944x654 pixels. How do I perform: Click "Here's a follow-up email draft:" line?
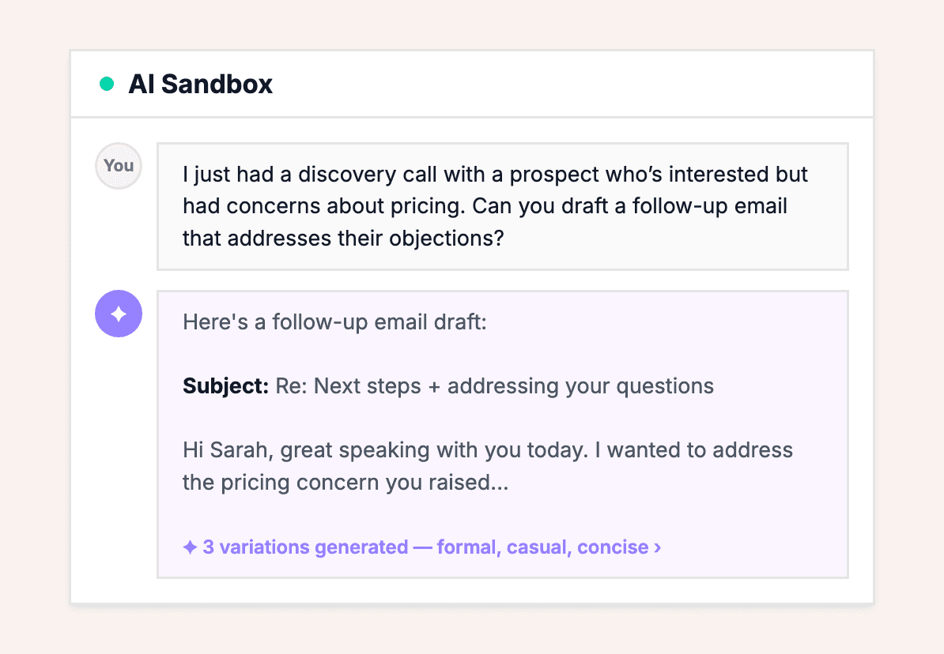[x=334, y=322]
